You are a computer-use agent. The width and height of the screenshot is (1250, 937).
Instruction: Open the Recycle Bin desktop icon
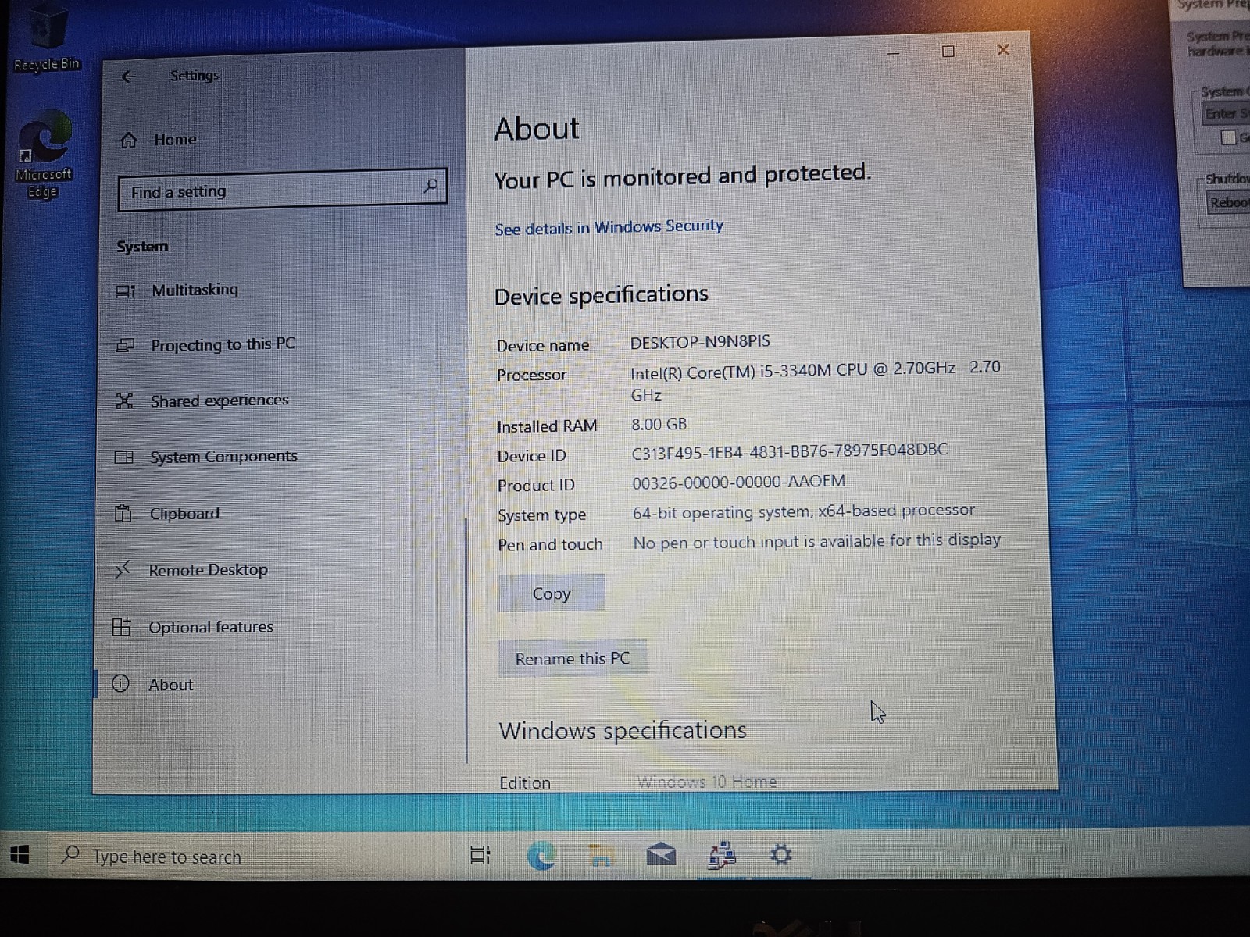click(x=47, y=39)
